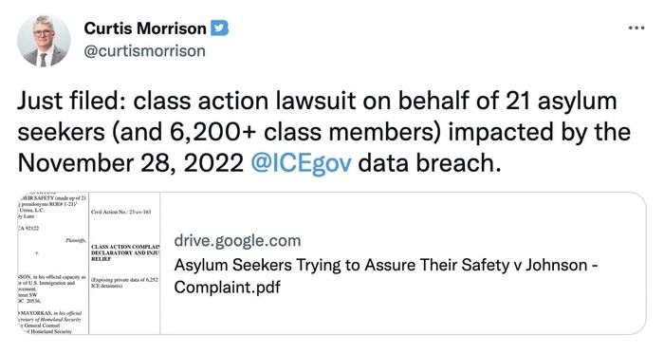
Task: Click "impacted by the" words in tweet
Action: [540, 132]
